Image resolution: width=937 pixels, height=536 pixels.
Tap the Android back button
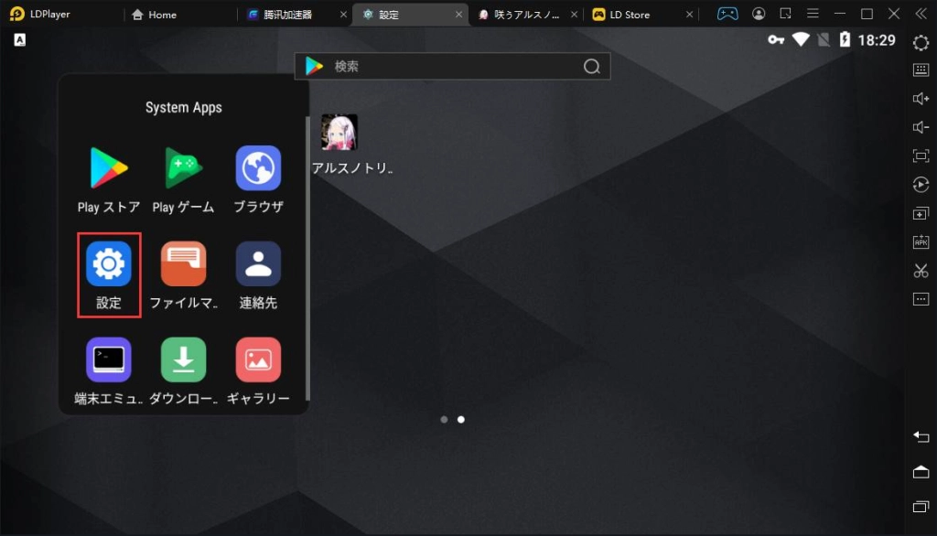coord(921,437)
